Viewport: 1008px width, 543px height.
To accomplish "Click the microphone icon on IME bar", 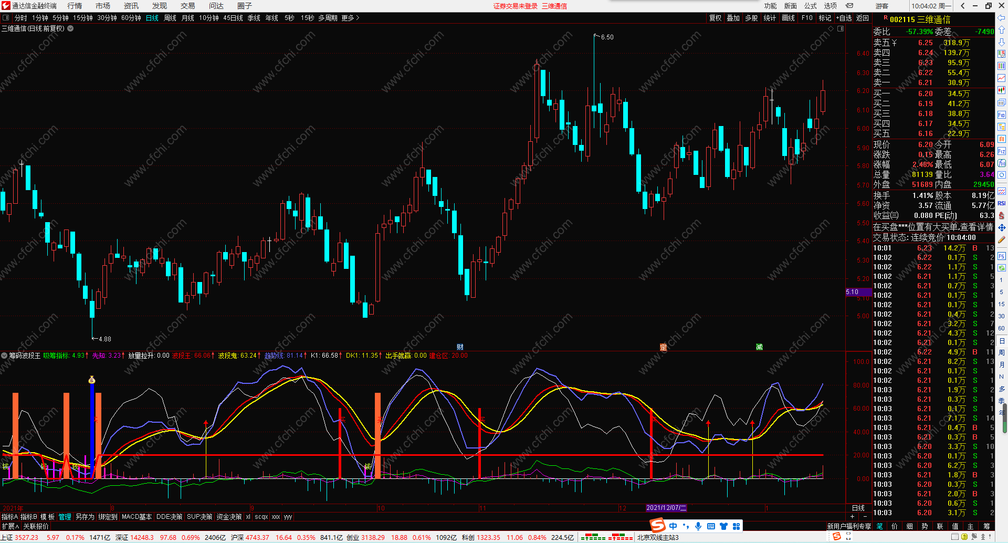I will coord(698,526).
